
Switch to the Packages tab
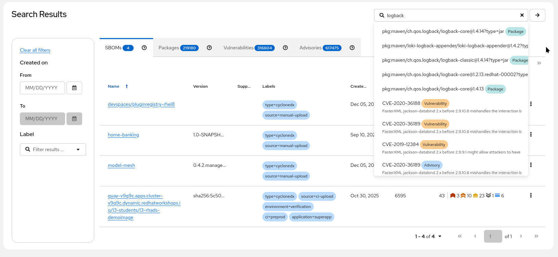point(178,48)
